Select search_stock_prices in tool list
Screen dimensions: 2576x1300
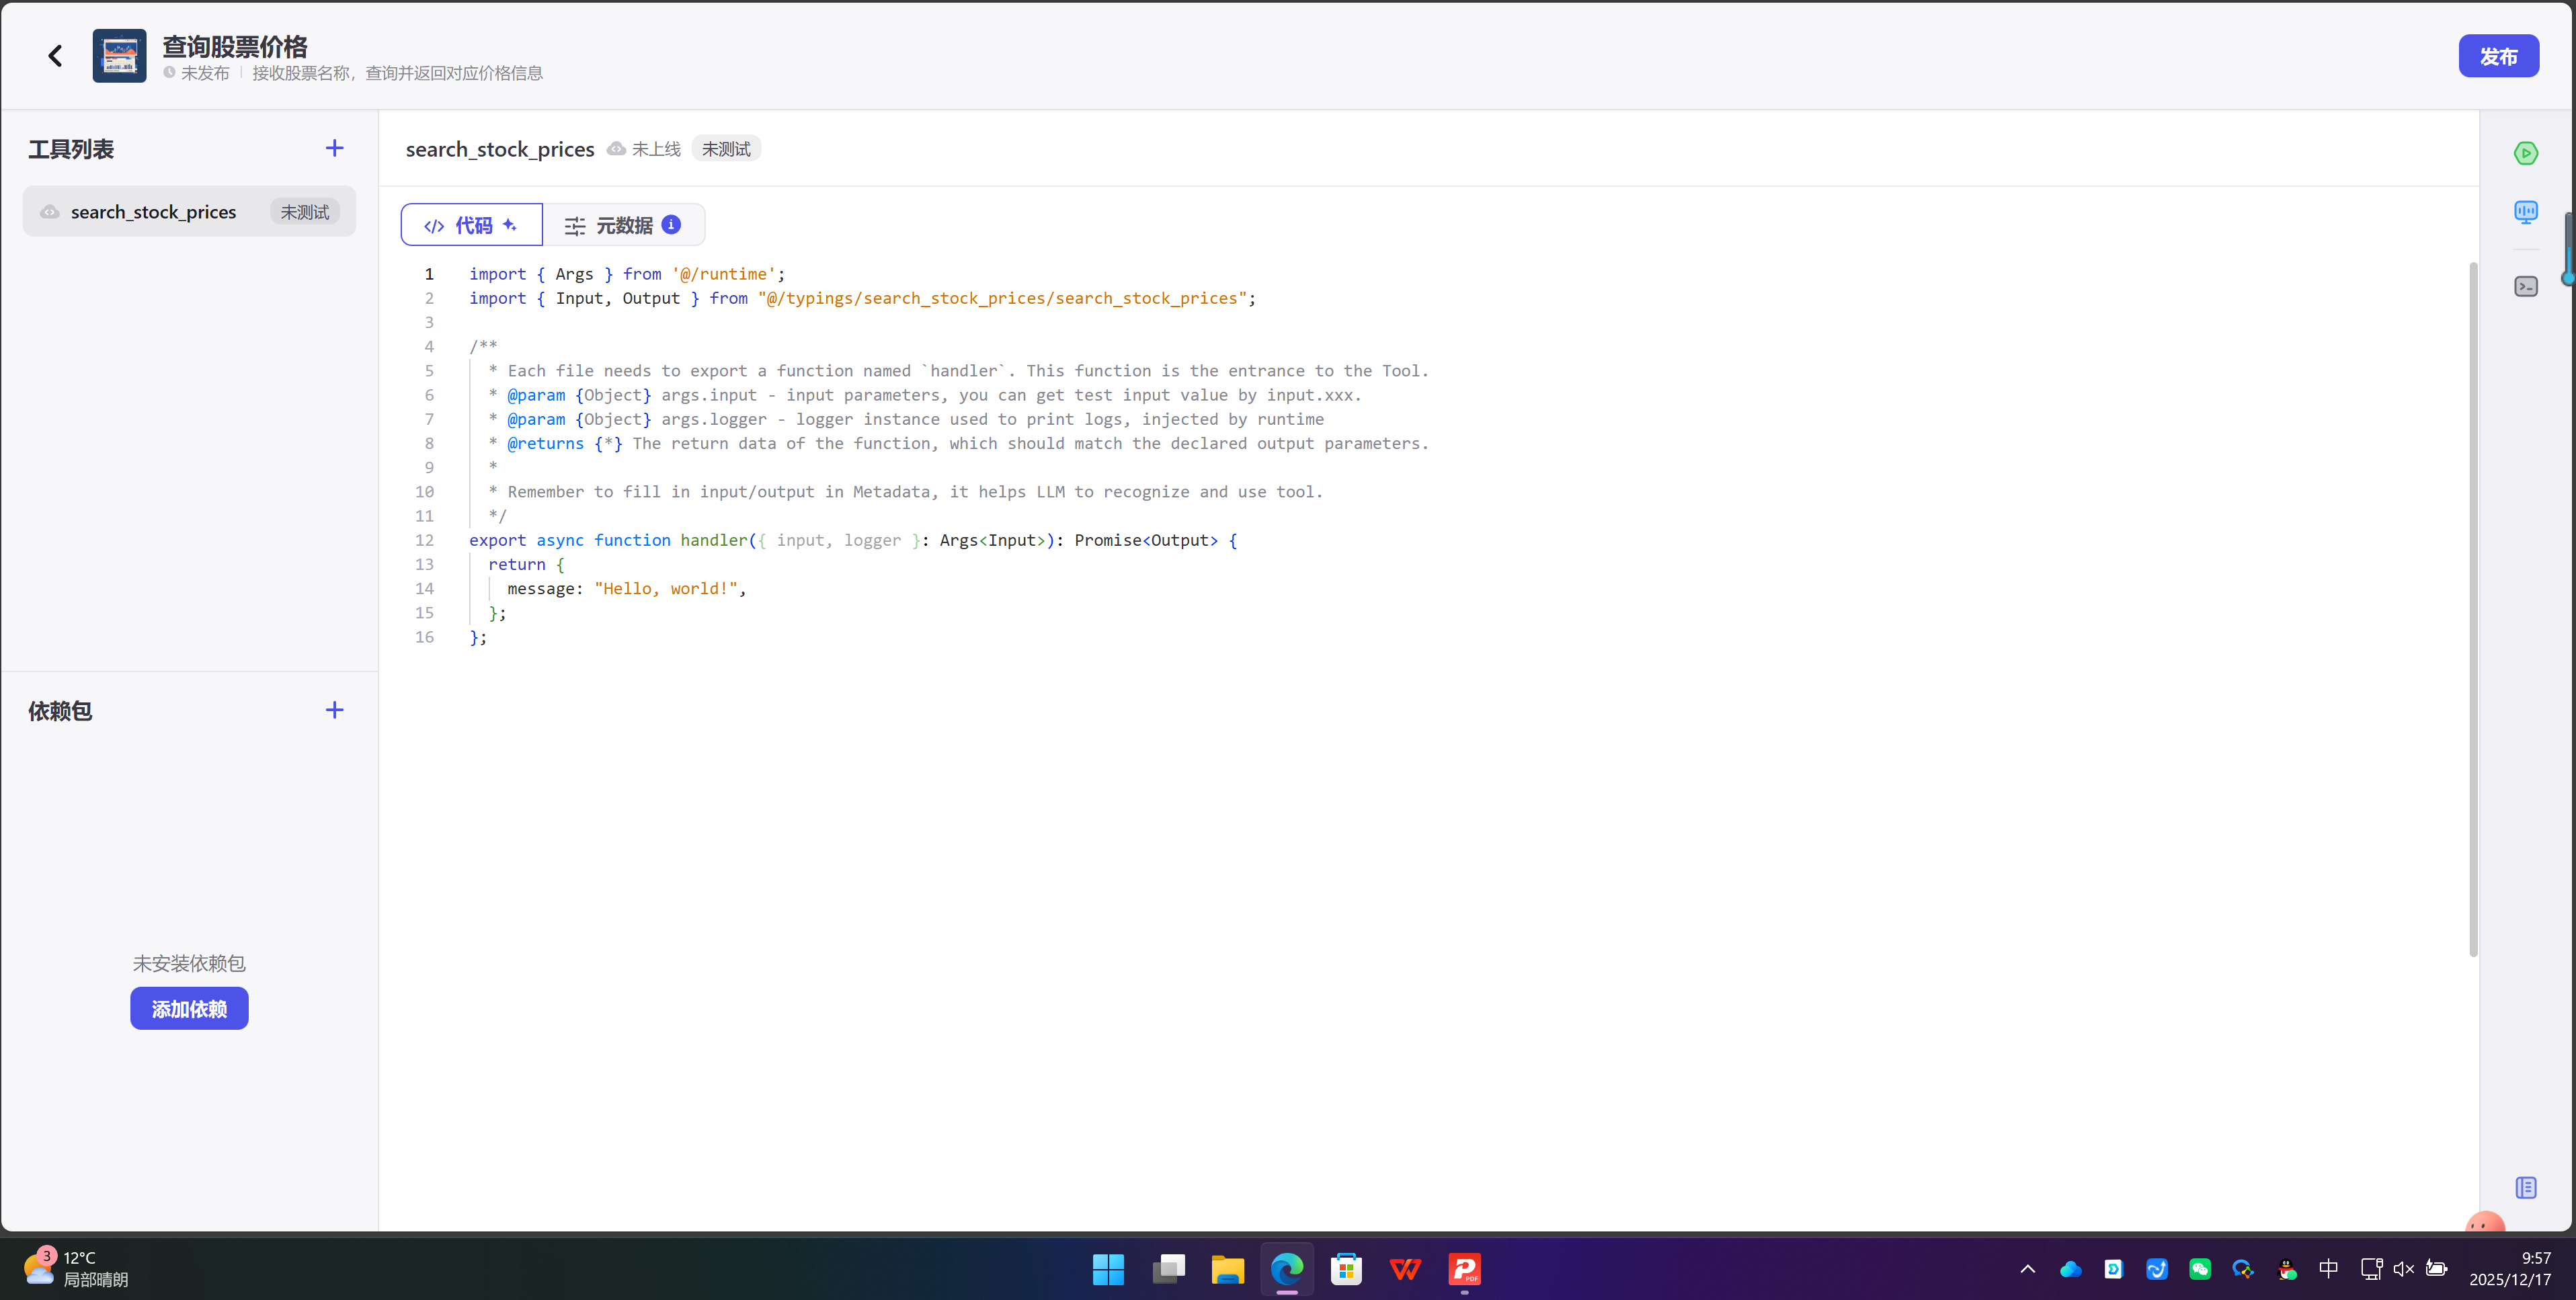(x=154, y=212)
